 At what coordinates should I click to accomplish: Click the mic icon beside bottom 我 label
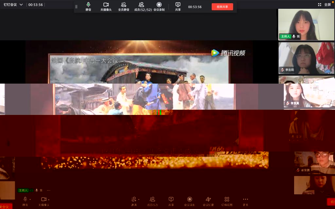(x=37, y=190)
